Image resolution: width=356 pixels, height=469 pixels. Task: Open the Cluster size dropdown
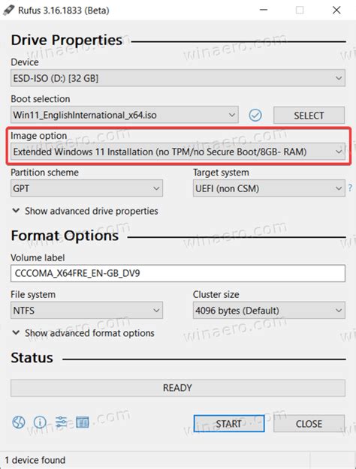(269, 311)
